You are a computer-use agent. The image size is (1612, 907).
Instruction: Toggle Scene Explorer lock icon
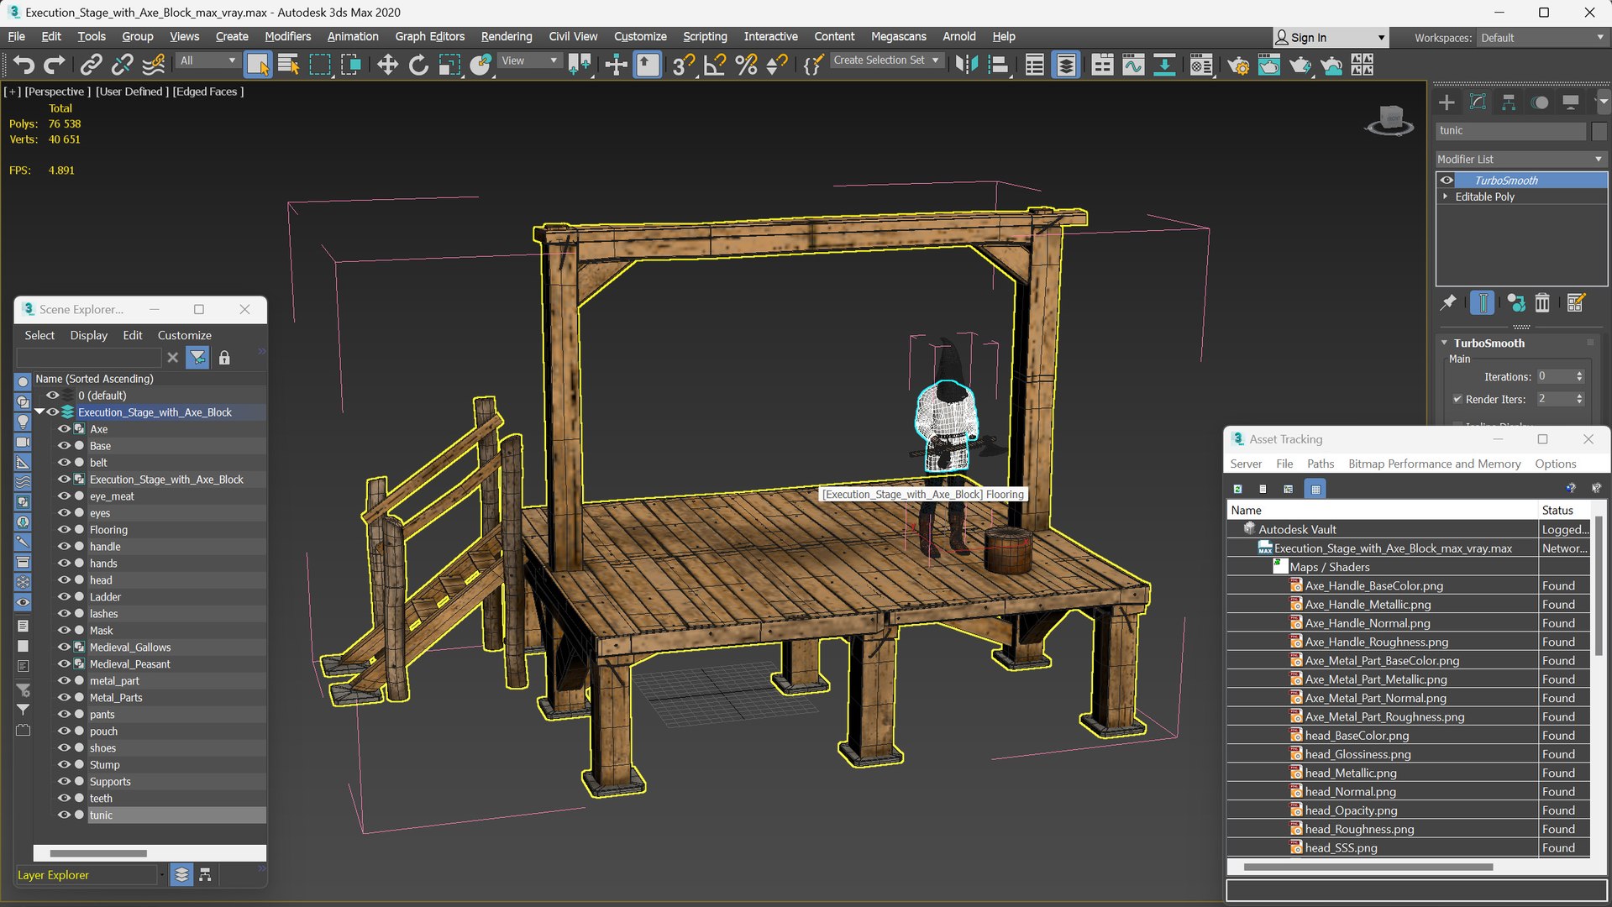(x=224, y=358)
